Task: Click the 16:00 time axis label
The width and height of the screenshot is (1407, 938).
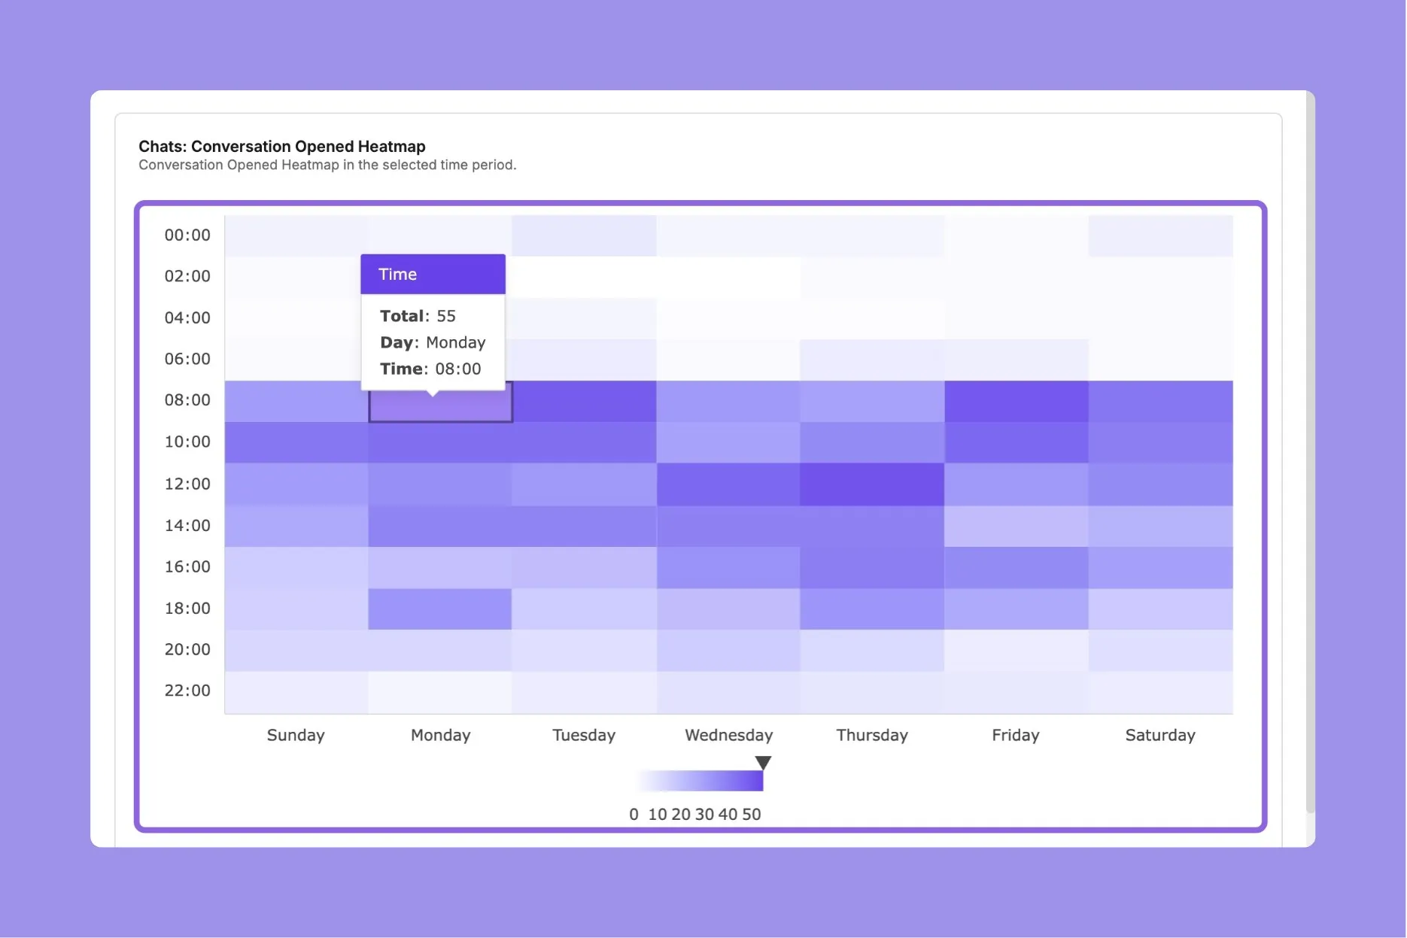Action: (187, 566)
